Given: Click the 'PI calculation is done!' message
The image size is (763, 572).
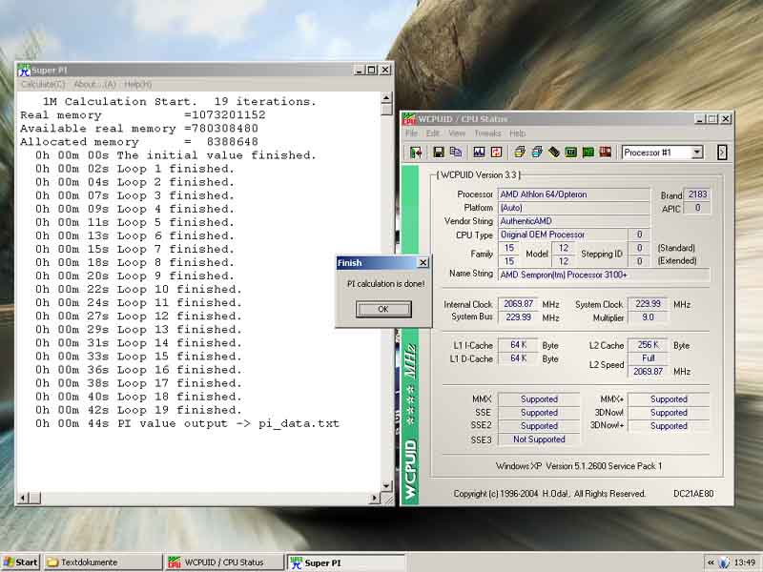Looking at the screenshot, I should (386, 283).
